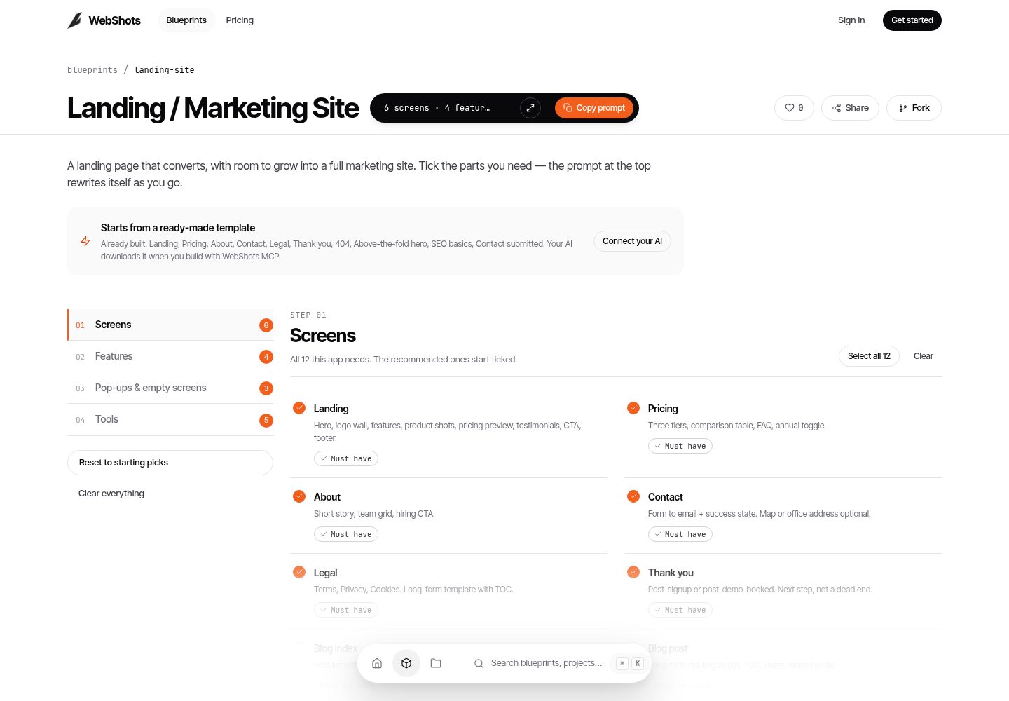Image resolution: width=1009 pixels, height=701 pixels.
Task: Select the cube blueprints icon in dock
Action: coord(406,663)
